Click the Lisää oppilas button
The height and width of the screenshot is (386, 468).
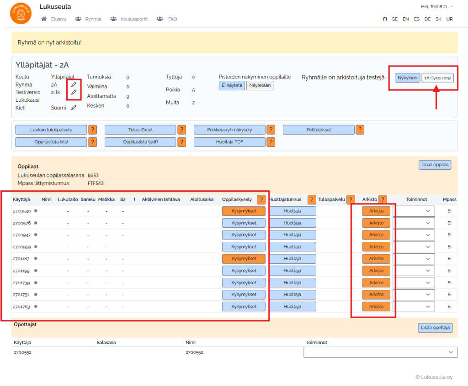435,165
